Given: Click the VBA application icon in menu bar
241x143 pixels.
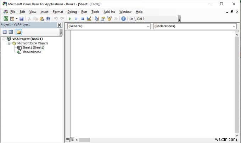Looking at the screenshot, I should (x=6, y=12).
